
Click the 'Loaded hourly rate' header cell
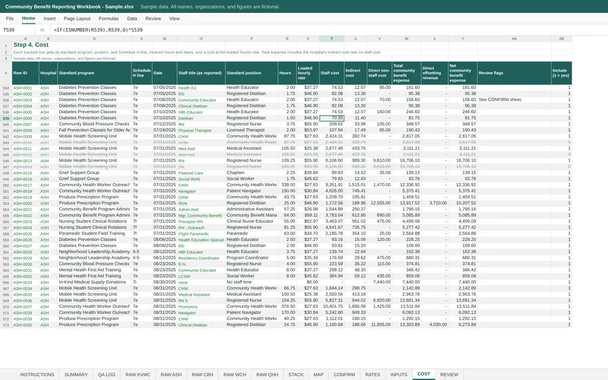(x=308, y=73)
